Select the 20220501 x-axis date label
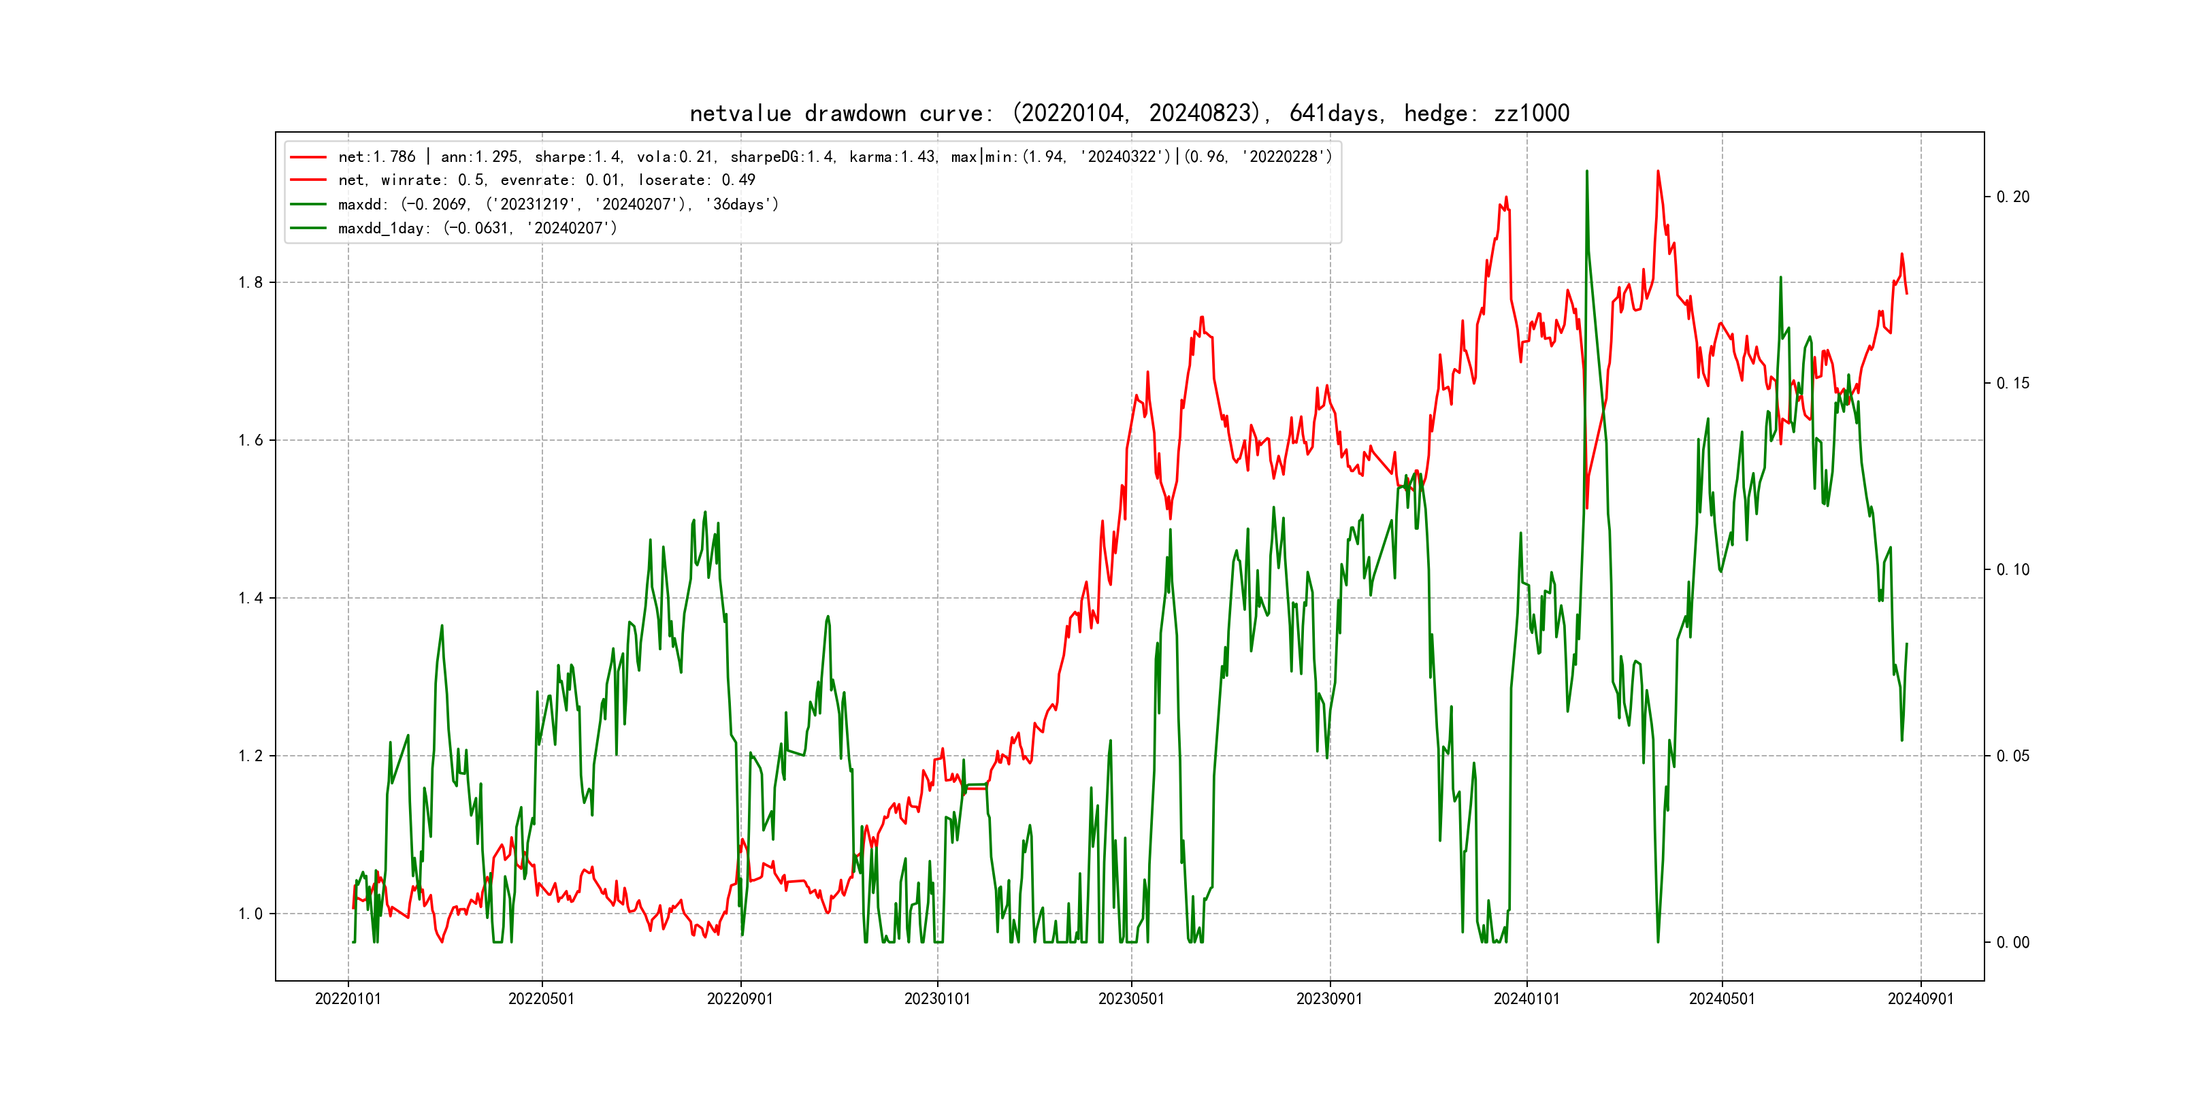The image size is (2205, 1102). [x=541, y=999]
